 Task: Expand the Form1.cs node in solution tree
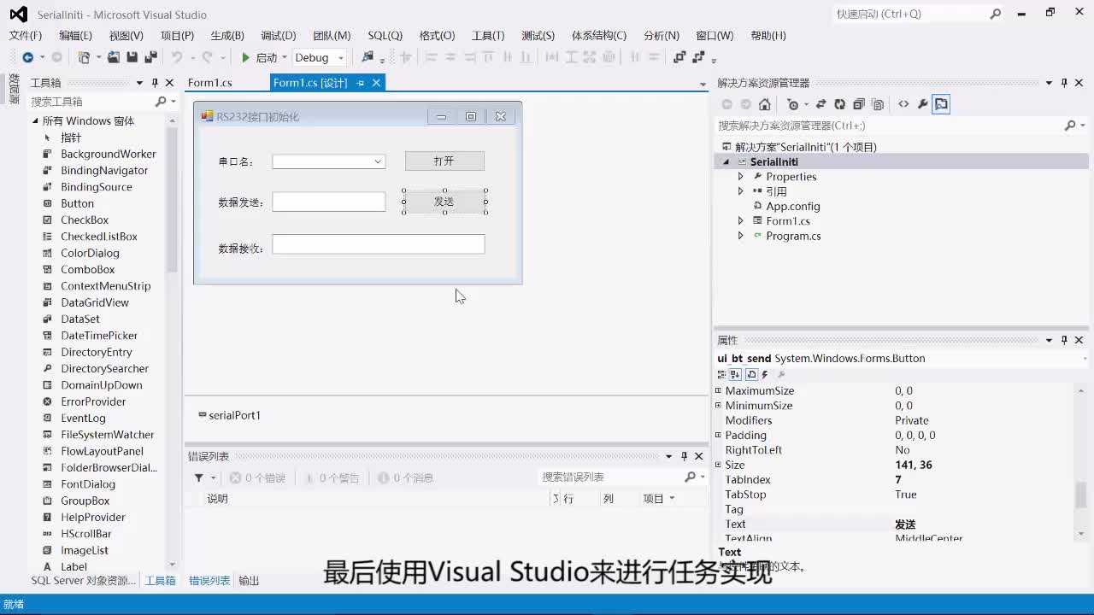[741, 221]
